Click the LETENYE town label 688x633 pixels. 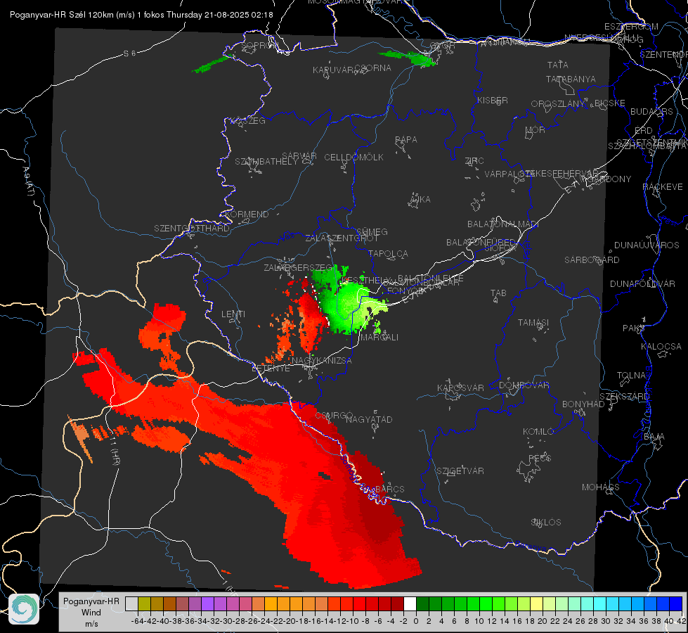pos(271,368)
